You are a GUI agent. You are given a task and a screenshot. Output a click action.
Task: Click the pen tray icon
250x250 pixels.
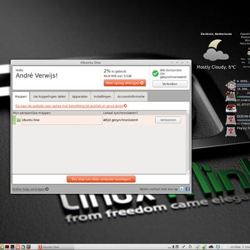pos(184,247)
